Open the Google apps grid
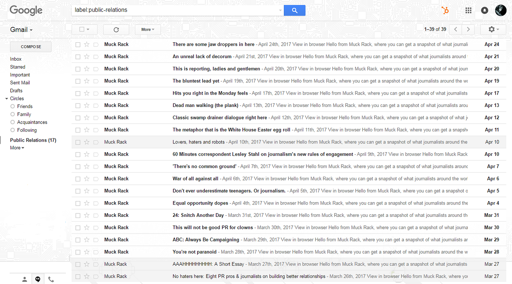This screenshot has height=284, width=512. 468,10
